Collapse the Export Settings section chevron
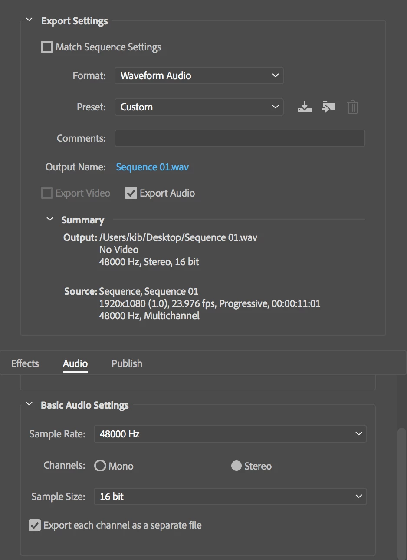 coord(29,20)
